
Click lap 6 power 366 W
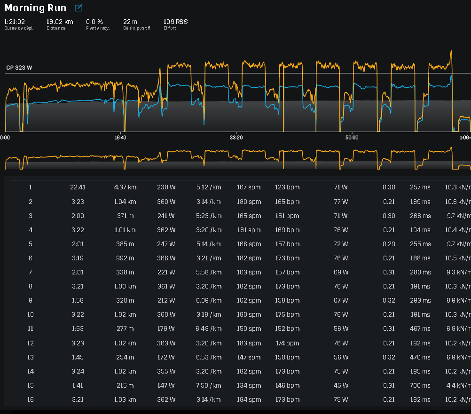(166, 258)
